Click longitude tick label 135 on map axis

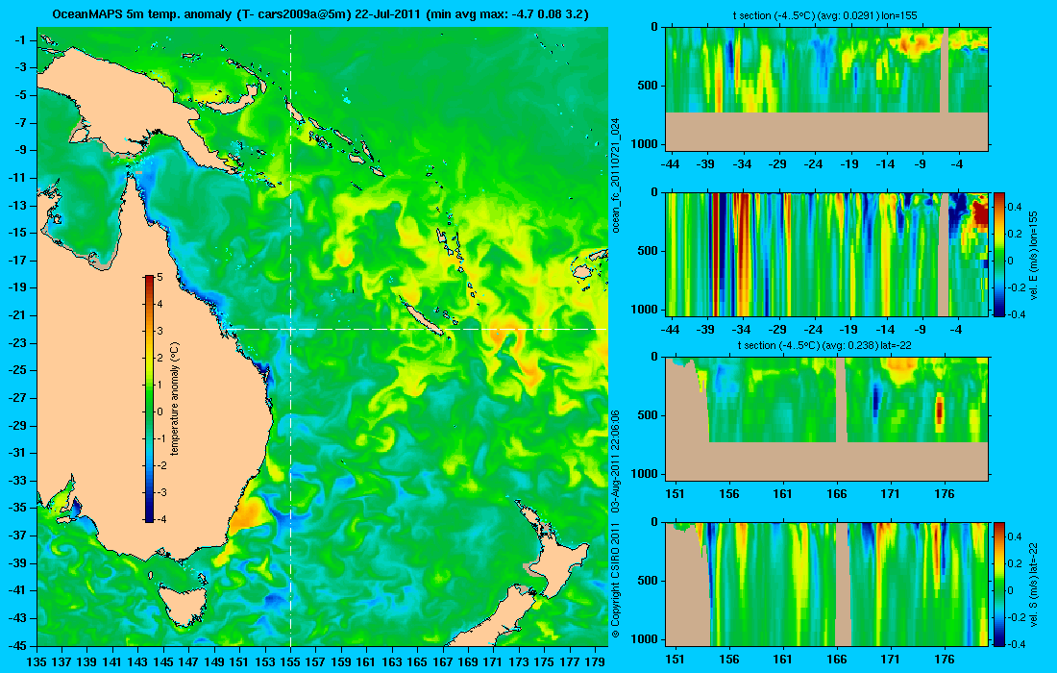tap(37, 662)
